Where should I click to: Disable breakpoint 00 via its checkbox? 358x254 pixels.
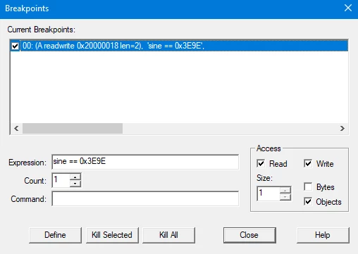(x=15, y=46)
